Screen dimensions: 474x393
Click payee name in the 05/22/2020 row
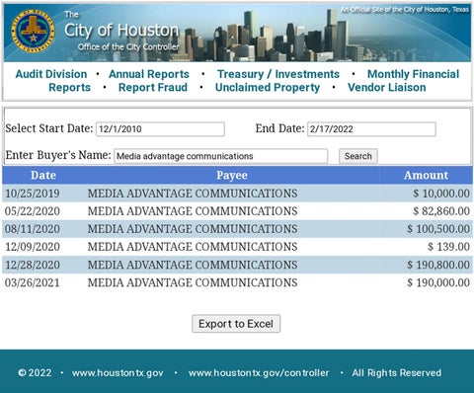click(x=193, y=211)
